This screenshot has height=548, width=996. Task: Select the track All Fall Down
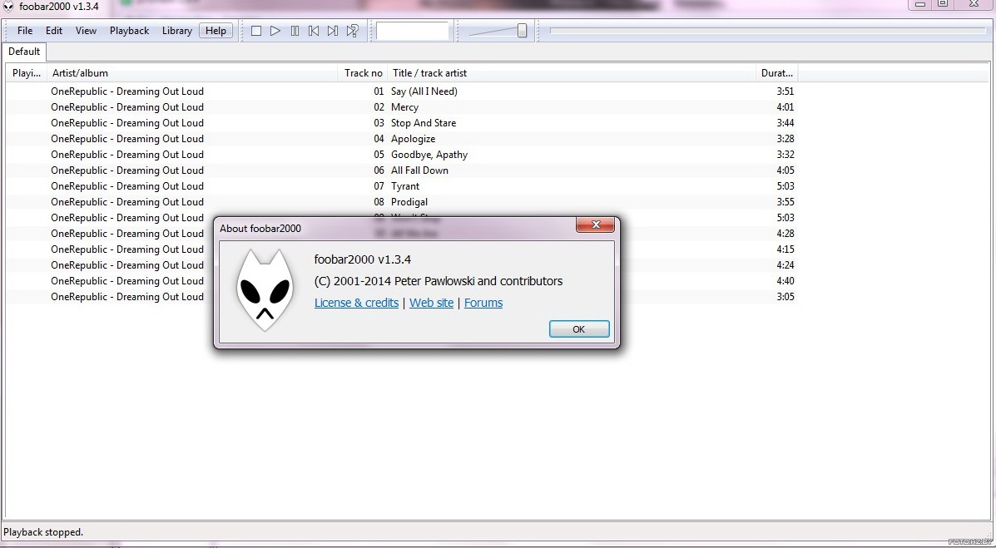click(x=419, y=170)
